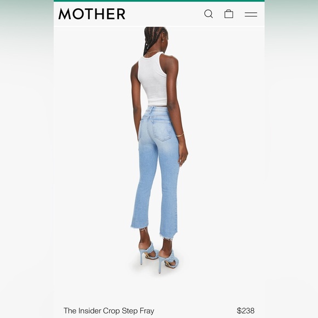Image resolution: width=318 pixels, height=318 pixels.
Task: Open the search magnifying glass icon
Action: (208, 14)
